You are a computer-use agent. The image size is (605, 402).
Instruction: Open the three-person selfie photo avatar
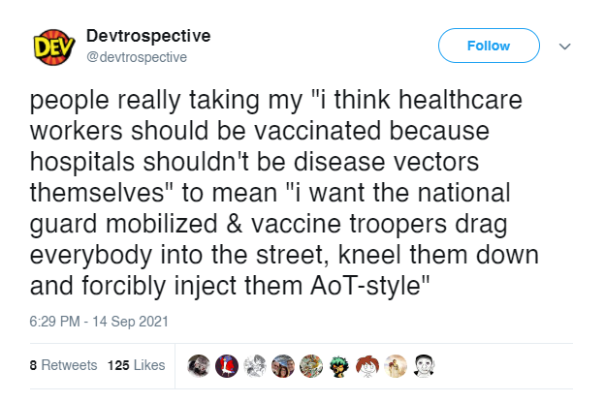coord(283,366)
